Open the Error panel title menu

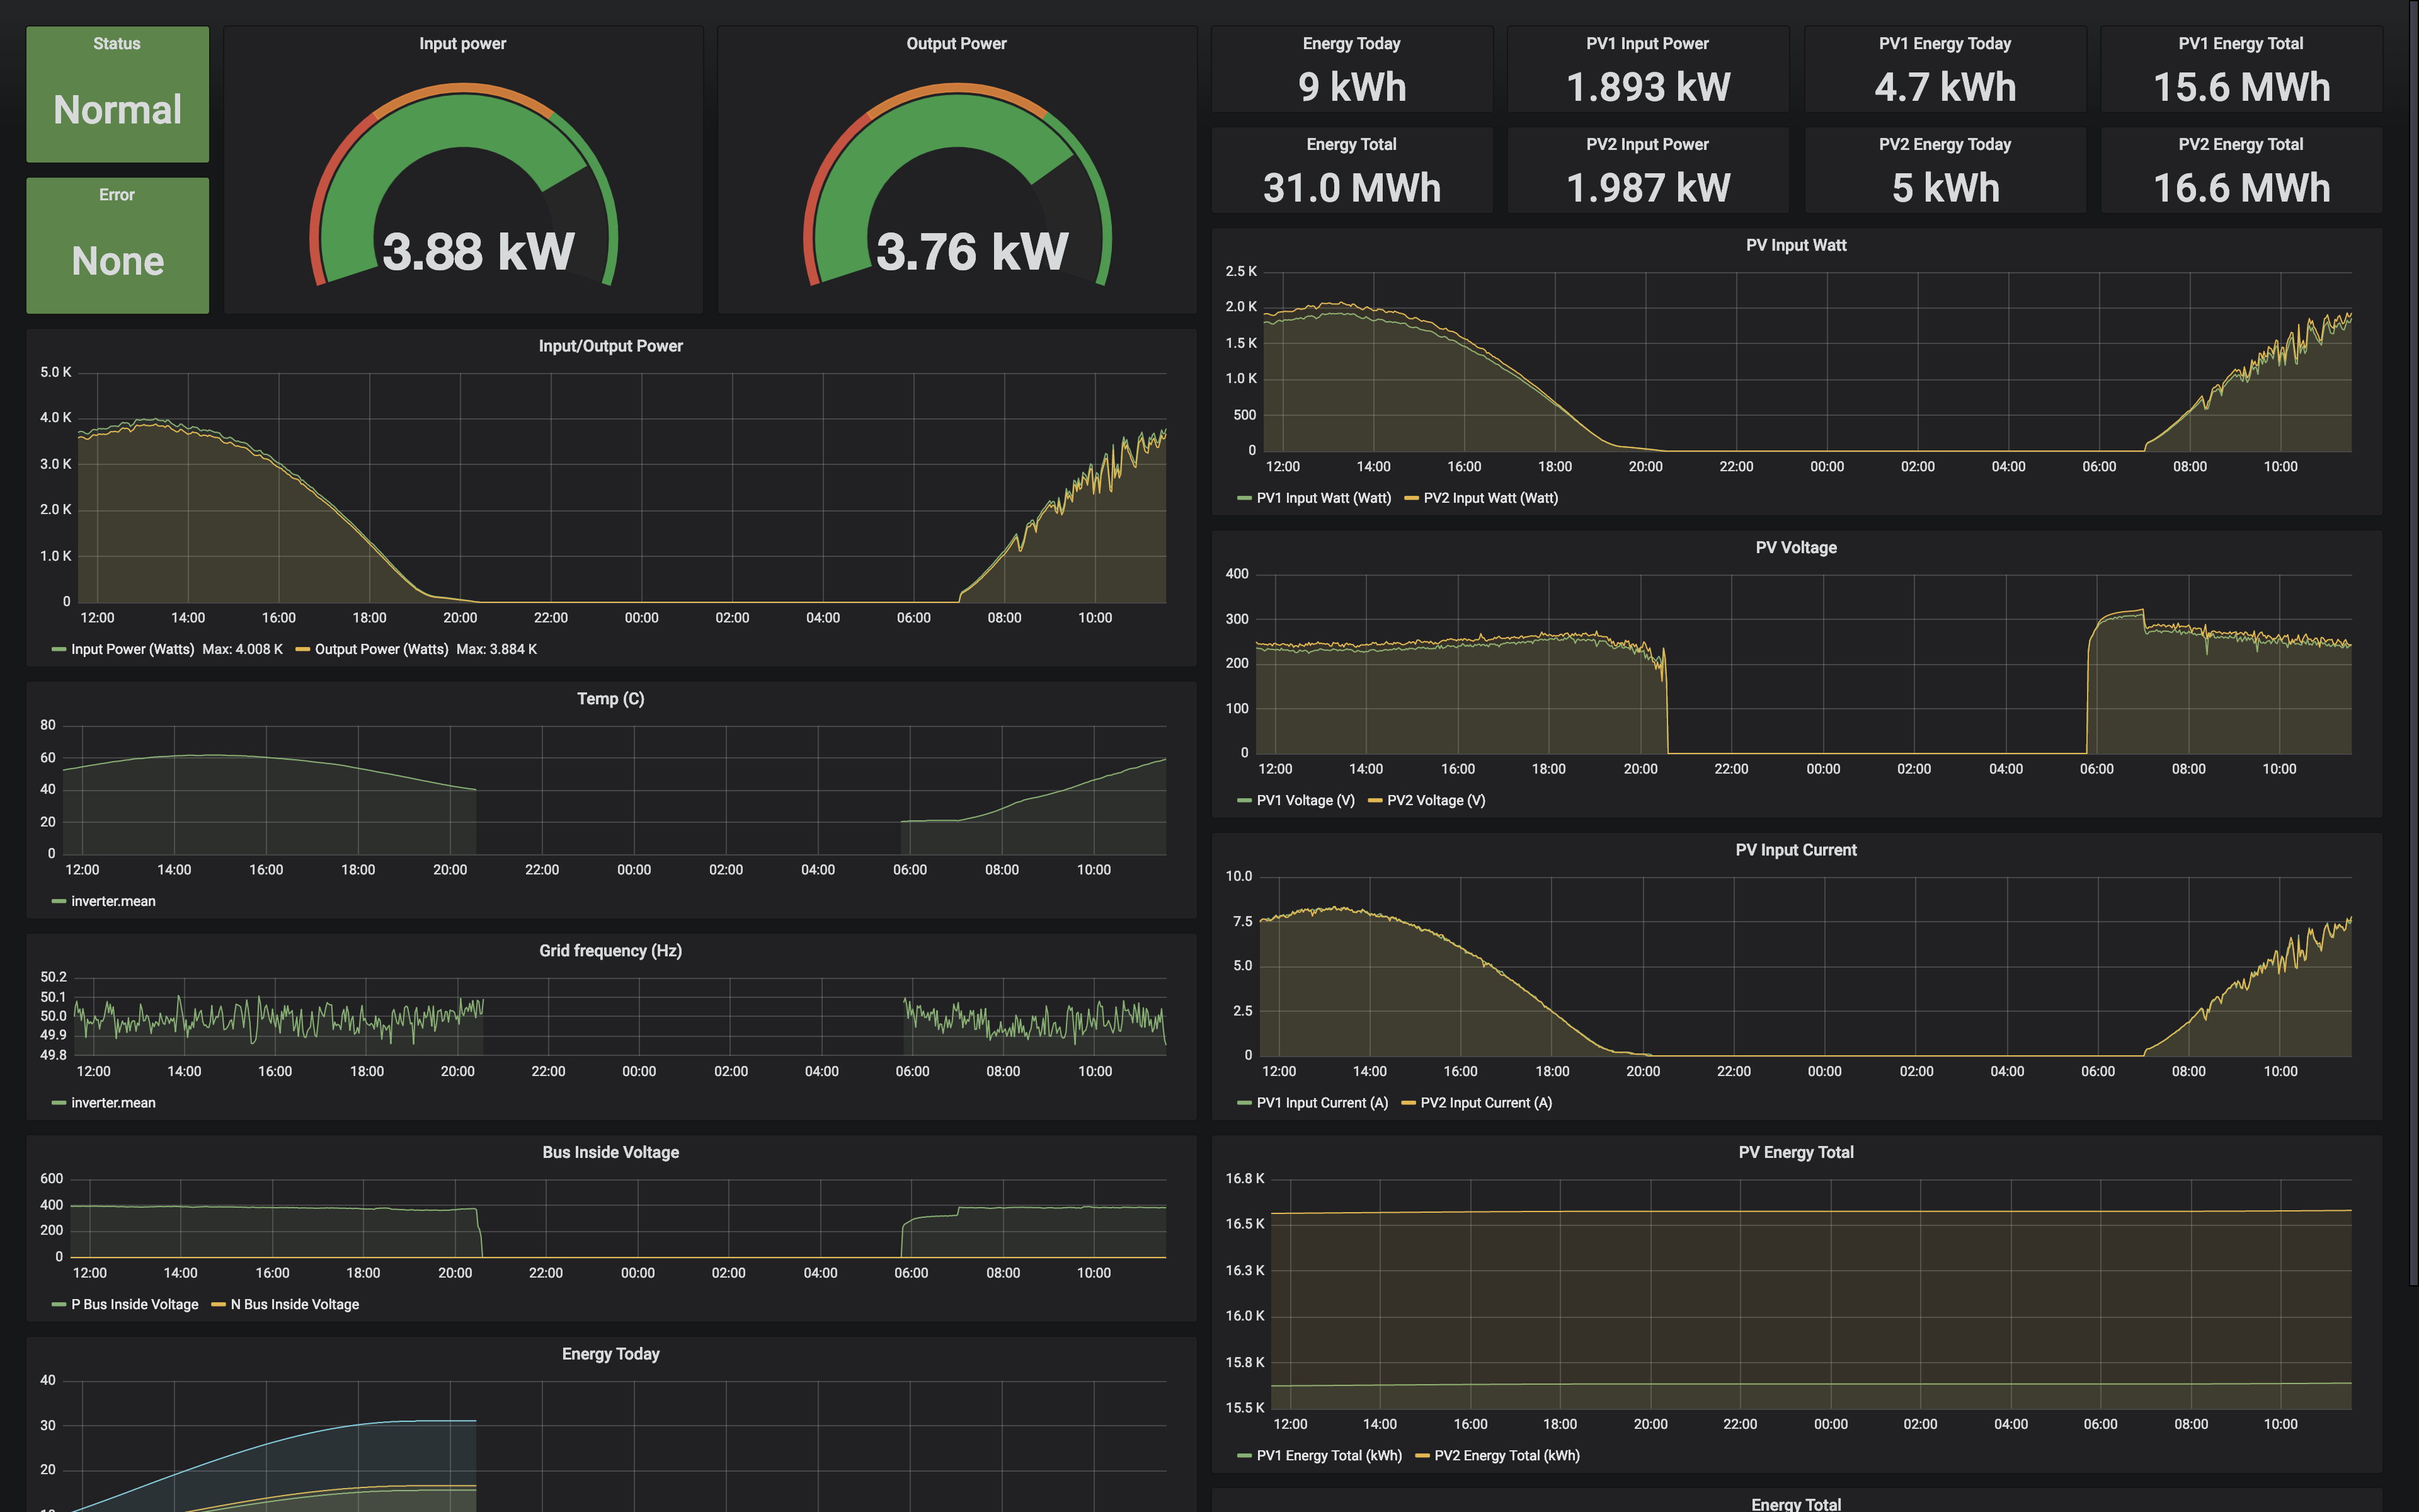click(117, 195)
